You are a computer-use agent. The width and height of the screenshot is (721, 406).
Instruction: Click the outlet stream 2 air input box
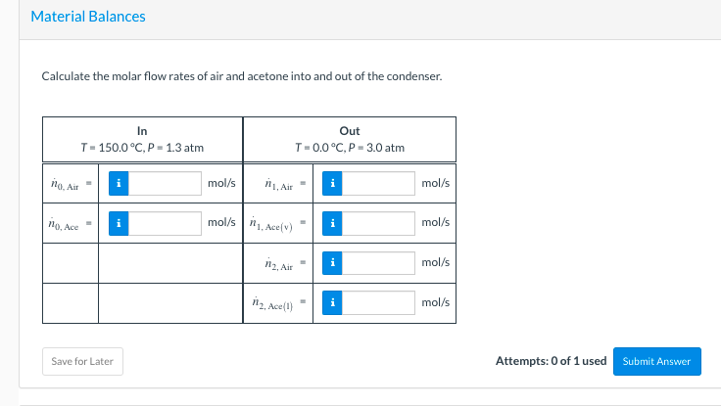[379, 262]
